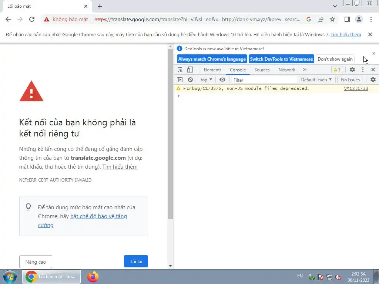This screenshot has height=284, width=379.
Task: Click the network tray icon
Action: pyautogui.click(x=329, y=277)
